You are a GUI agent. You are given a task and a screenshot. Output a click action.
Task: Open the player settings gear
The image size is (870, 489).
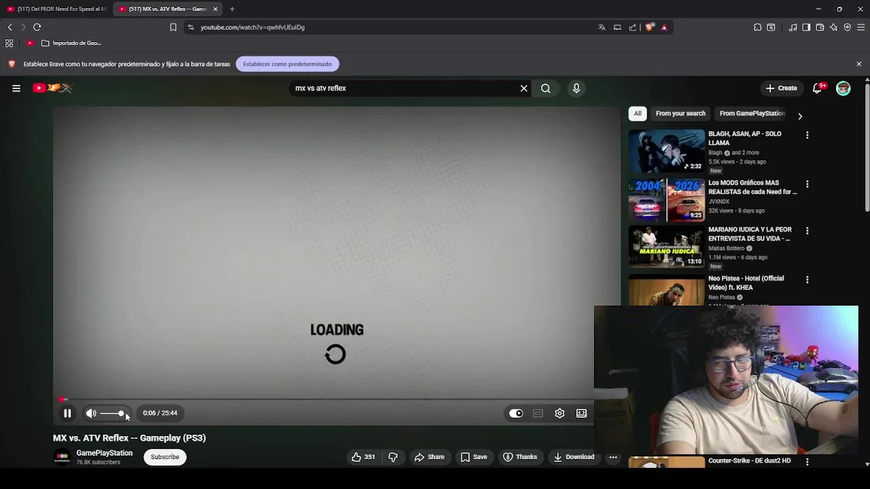(x=559, y=413)
